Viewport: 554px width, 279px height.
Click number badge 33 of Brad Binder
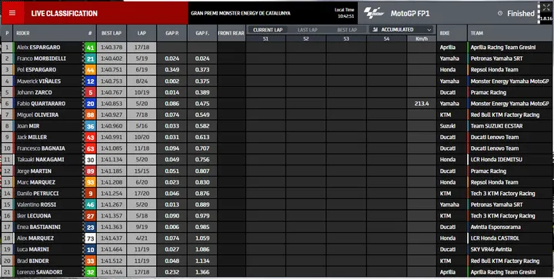(x=91, y=261)
